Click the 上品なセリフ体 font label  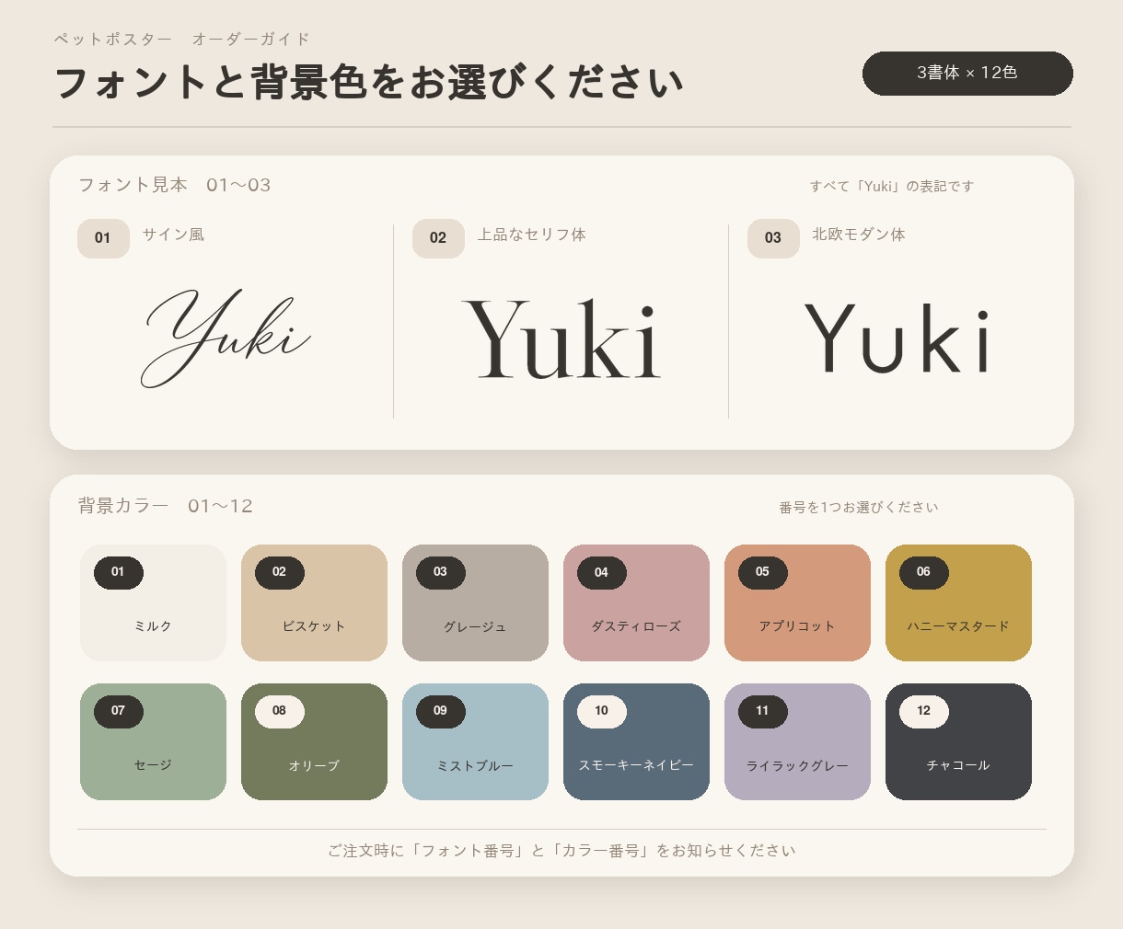click(531, 235)
